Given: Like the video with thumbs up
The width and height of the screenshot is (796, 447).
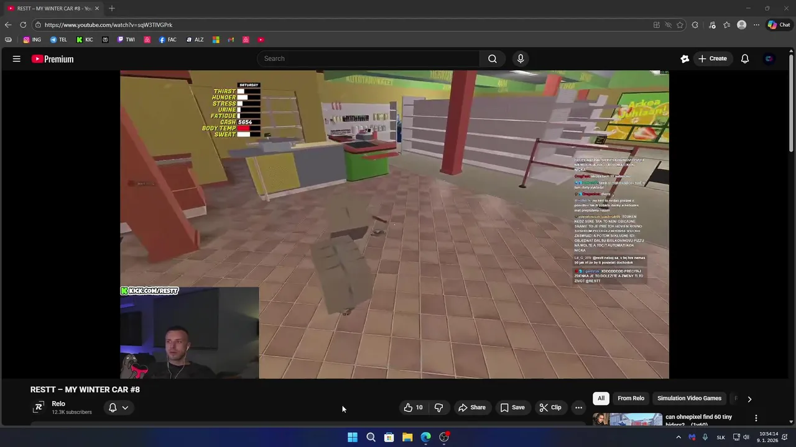Looking at the screenshot, I should 414,407.
